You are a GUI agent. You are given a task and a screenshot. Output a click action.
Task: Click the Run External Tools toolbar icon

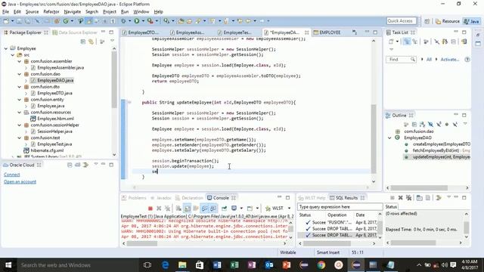click(150, 21)
